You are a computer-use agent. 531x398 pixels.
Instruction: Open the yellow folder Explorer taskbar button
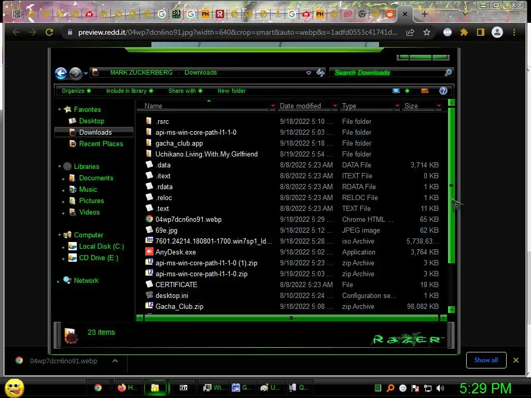pos(155,388)
